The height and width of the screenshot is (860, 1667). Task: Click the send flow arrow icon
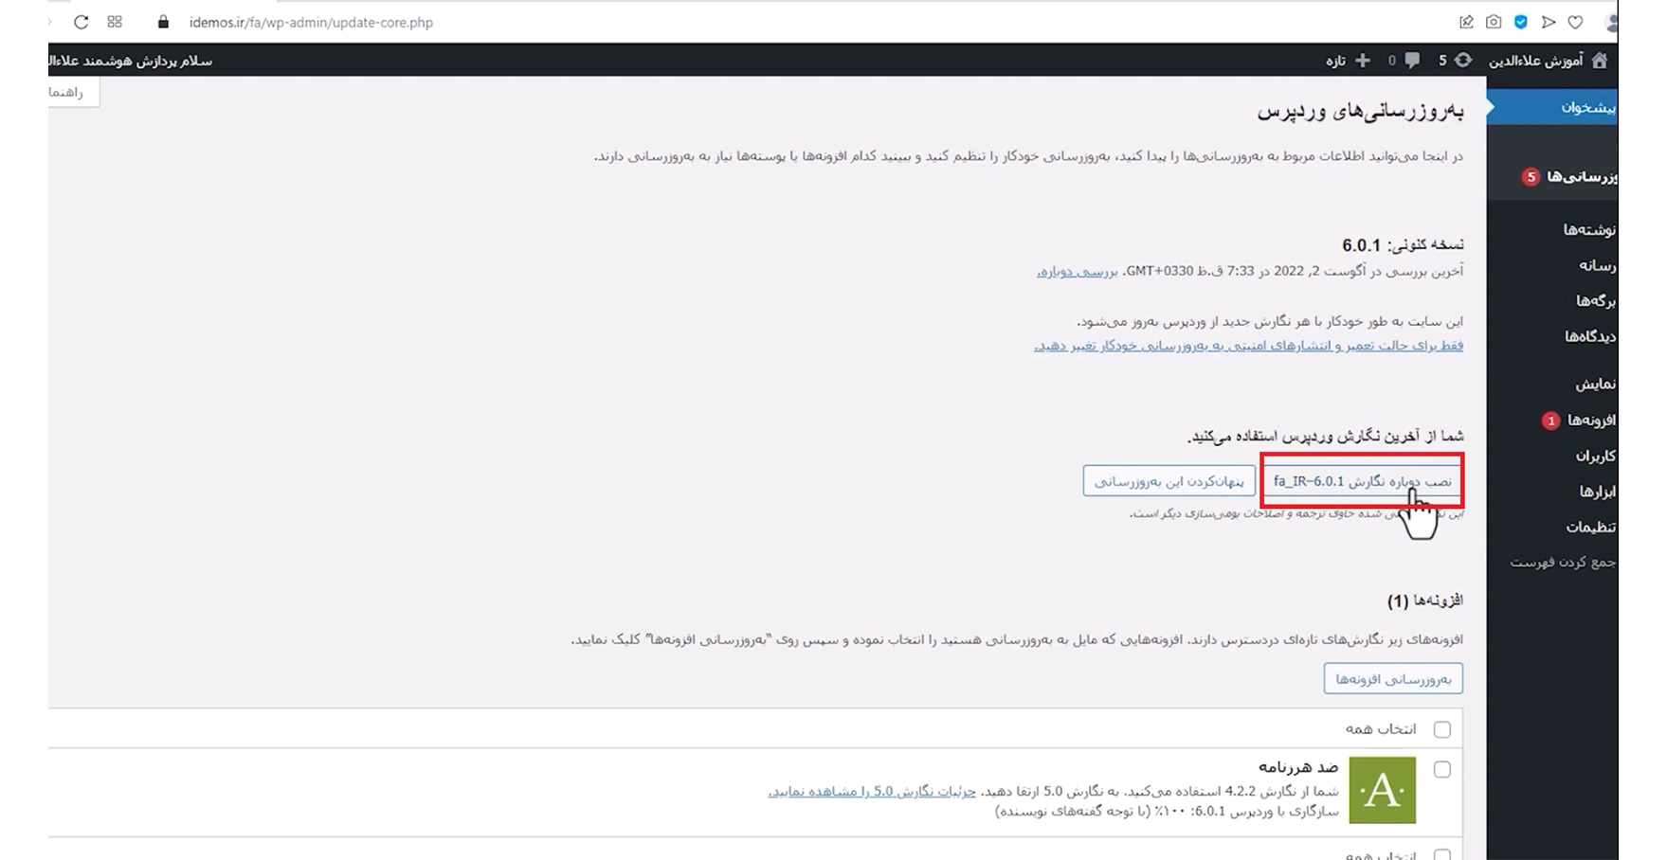(x=1549, y=22)
